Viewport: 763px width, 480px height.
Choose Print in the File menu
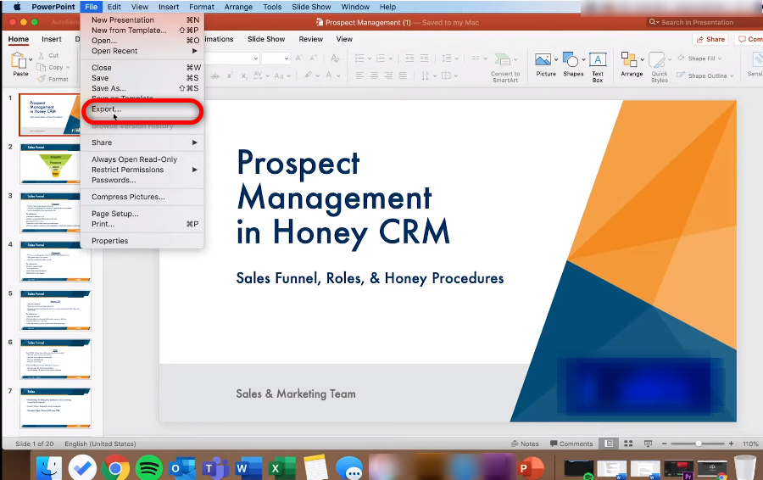[x=142, y=224]
